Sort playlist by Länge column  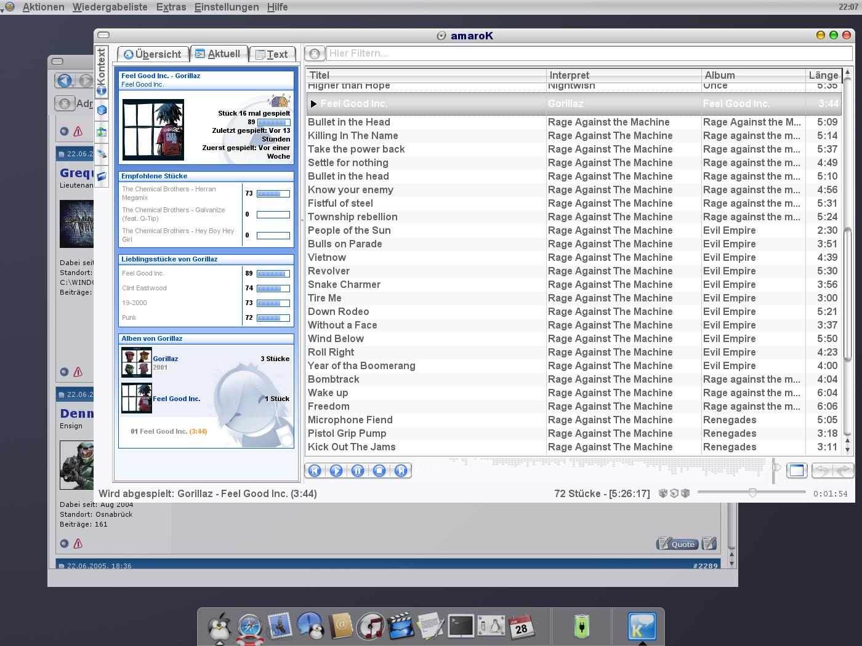point(823,75)
